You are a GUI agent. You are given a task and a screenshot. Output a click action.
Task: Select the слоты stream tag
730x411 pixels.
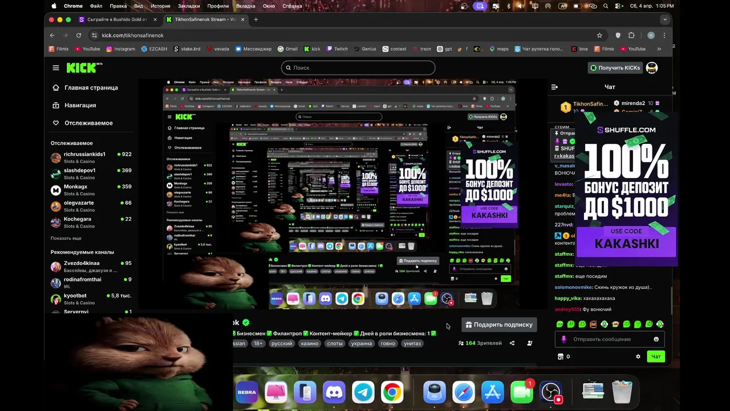click(x=335, y=344)
